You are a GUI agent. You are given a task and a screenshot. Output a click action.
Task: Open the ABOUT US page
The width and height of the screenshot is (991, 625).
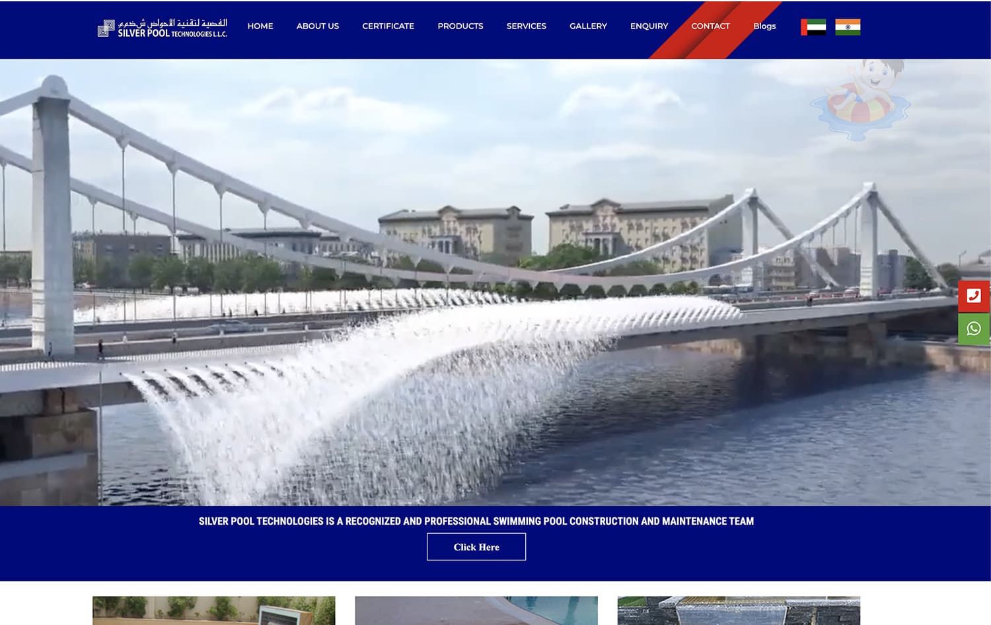tap(318, 26)
